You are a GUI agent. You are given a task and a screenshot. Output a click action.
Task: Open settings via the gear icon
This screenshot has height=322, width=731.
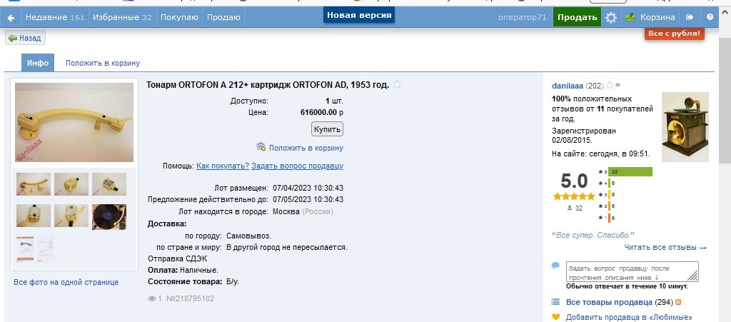pos(611,17)
